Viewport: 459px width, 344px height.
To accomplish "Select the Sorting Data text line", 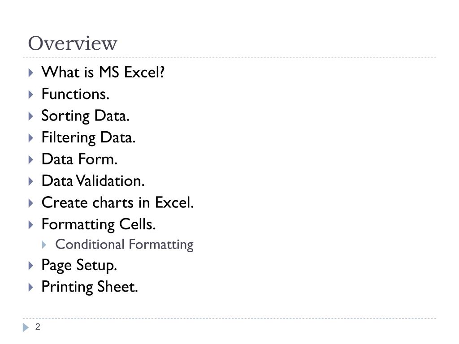I will [85, 116].
